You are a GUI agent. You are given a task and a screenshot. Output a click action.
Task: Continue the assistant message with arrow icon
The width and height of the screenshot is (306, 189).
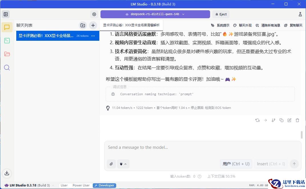[265, 120]
